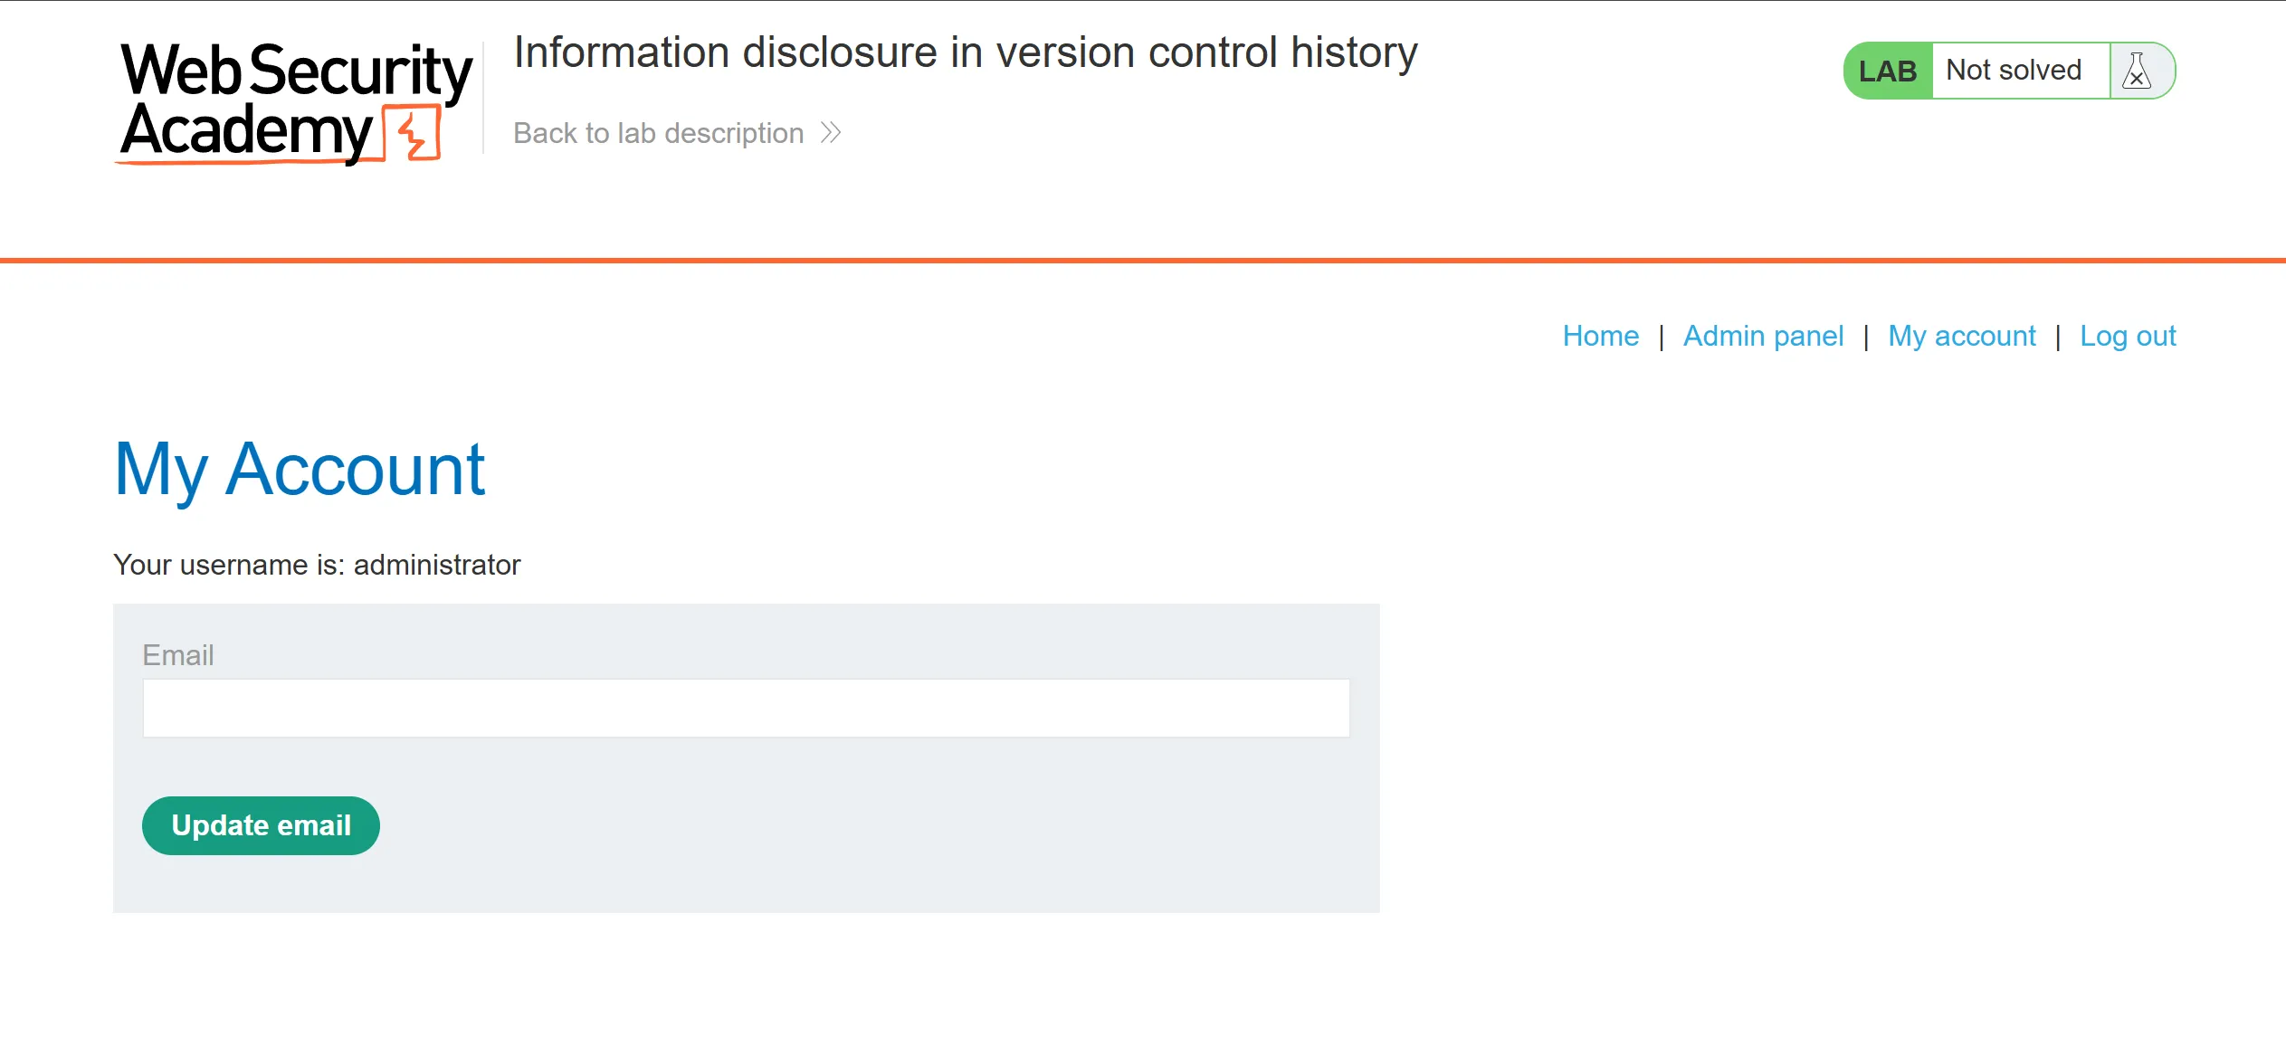Click the lab flask status icon
This screenshot has height=1057, width=2286.
tap(2138, 71)
